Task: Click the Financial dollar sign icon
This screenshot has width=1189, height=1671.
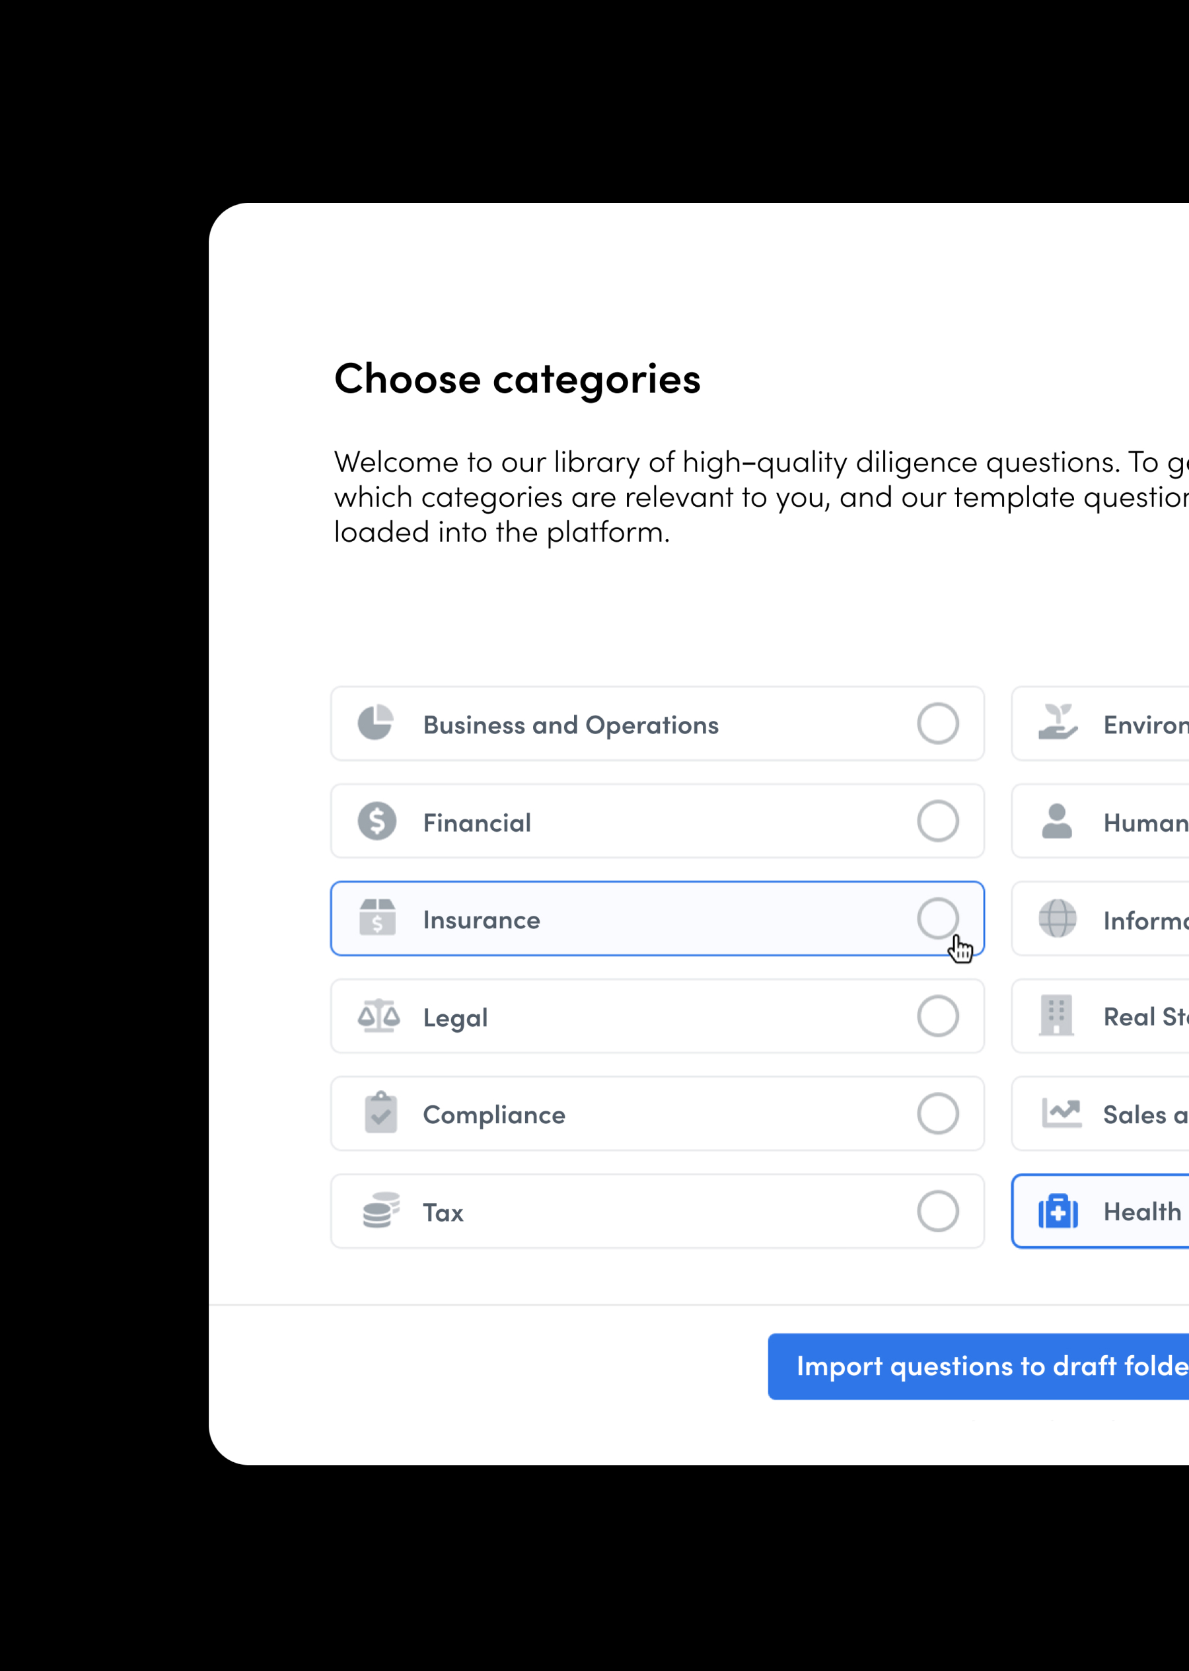Action: (377, 821)
